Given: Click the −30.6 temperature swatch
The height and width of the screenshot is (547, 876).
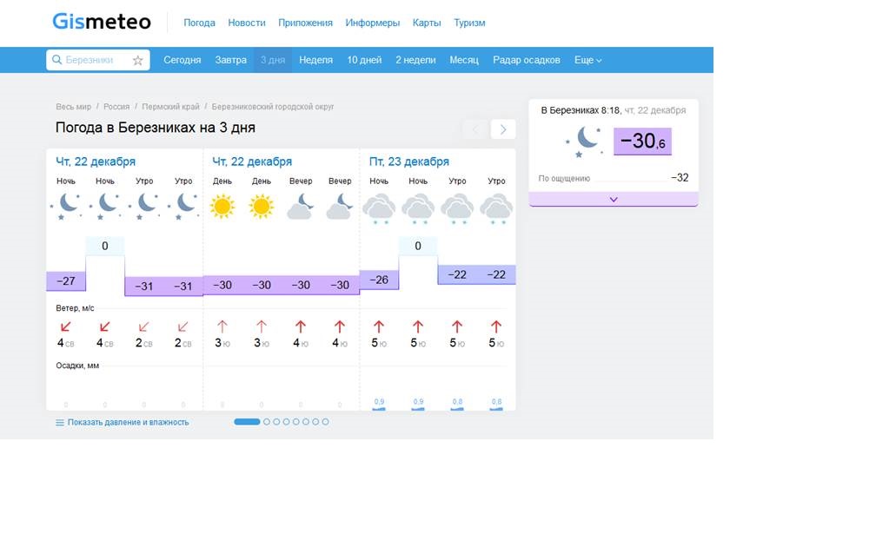Looking at the screenshot, I should 642,141.
